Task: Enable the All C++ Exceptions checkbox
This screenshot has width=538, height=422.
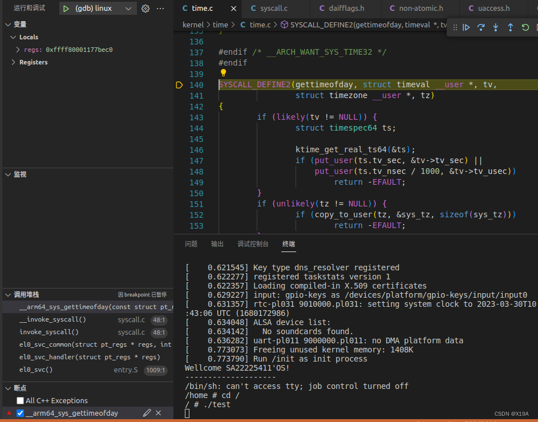Action: [21, 400]
